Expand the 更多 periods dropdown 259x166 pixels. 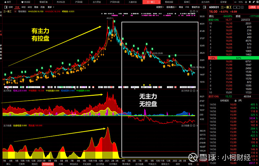(x=51, y=7)
